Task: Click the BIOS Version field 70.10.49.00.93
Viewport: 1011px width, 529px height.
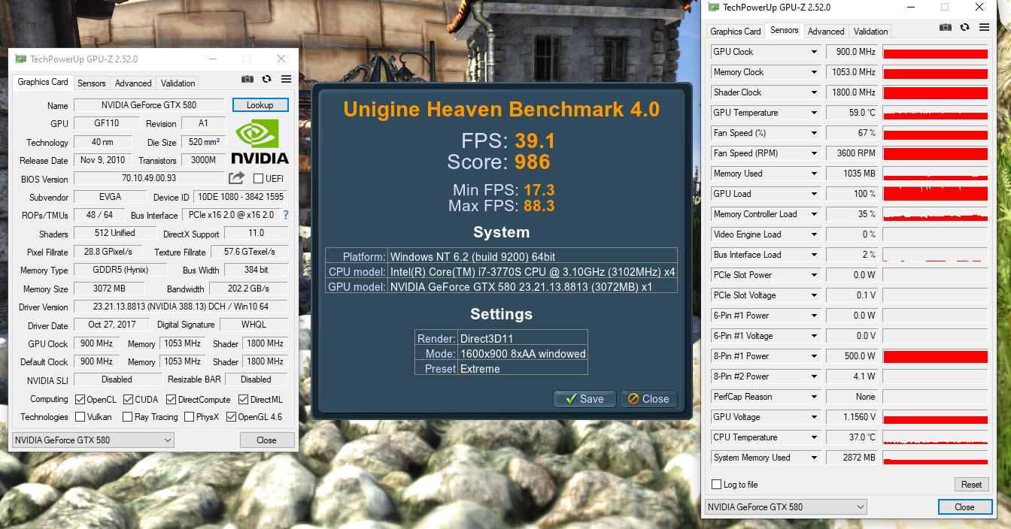Action: tap(149, 179)
